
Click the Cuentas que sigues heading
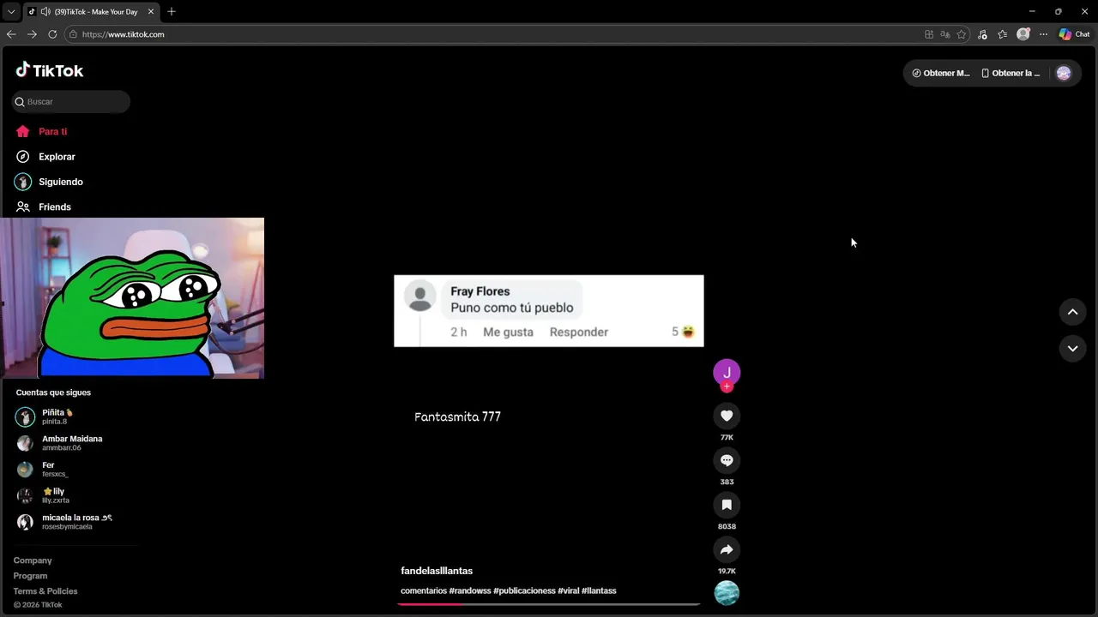[53, 392]
